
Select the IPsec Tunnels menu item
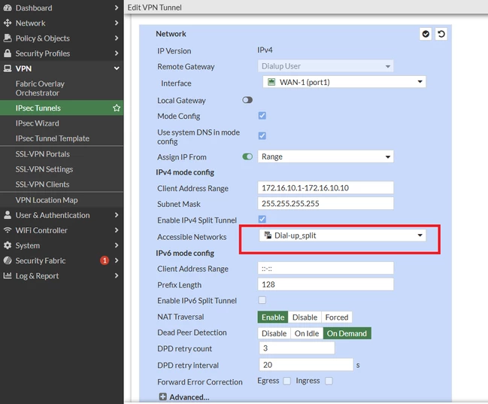click(62, 108)
